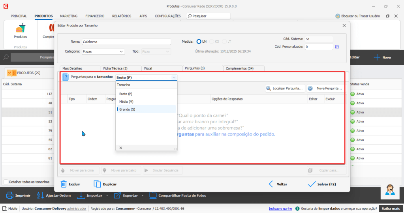Screen dimensions: 404x213
Task: Select Média (M) size option
Action: pos(126,102)
